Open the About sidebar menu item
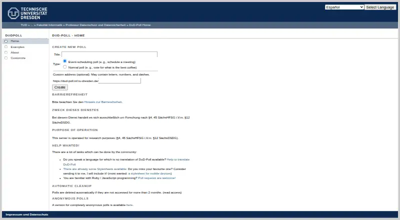 pyautogui.click(x=15, y=52)
